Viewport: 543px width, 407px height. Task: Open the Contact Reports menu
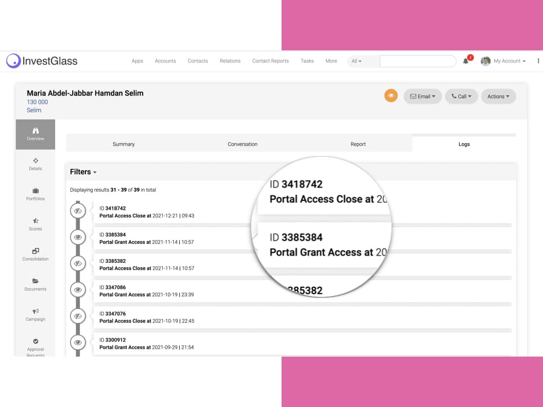coord(270,61)
